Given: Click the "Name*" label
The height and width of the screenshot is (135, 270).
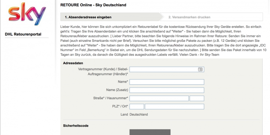Looking at the screenshot, I should pos(123,82).
